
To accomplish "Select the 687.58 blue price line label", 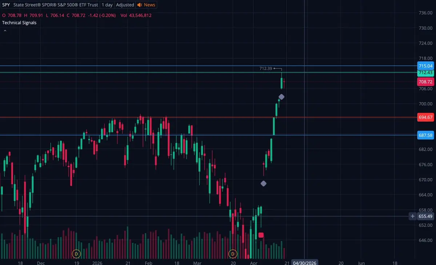I will point(425,135).
